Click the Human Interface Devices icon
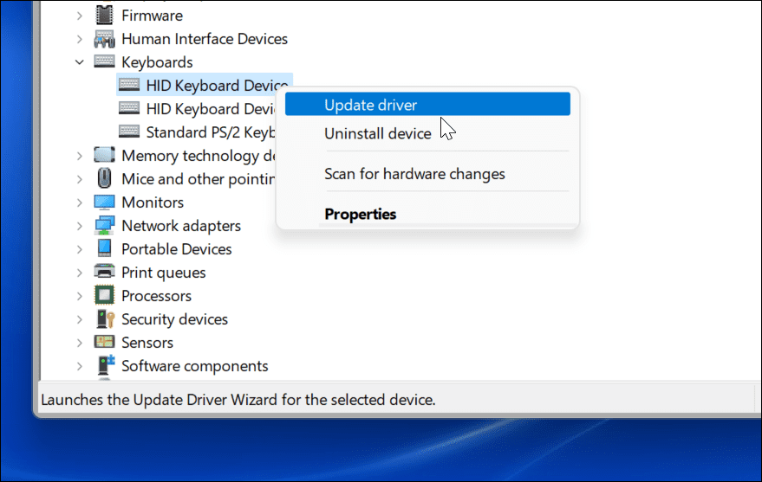Image resolution: width=762 pixels, height=482 pixels. pyautogui.click(x=104, y=39)
